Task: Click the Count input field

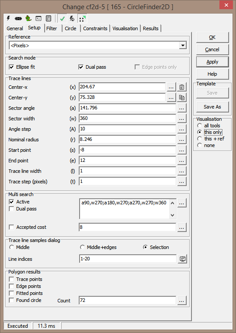Action: coord(128,301)
